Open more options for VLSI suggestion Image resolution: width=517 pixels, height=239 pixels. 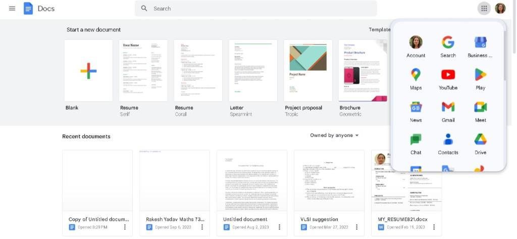[356, 227]
